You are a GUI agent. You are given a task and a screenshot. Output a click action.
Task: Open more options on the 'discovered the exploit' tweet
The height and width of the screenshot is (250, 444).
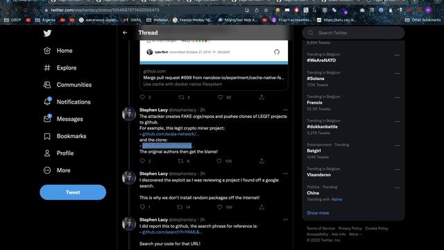tap(285, 174)
